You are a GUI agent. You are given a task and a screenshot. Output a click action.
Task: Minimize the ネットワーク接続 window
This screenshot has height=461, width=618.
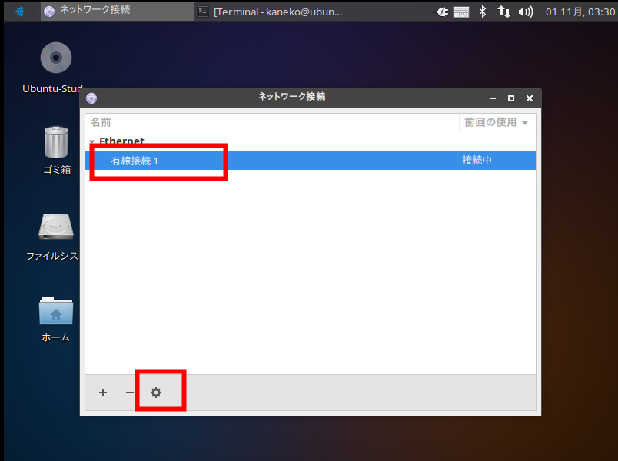point(493,98)
